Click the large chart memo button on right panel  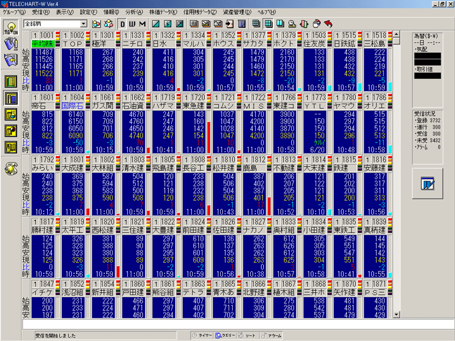tap(428, 184)
